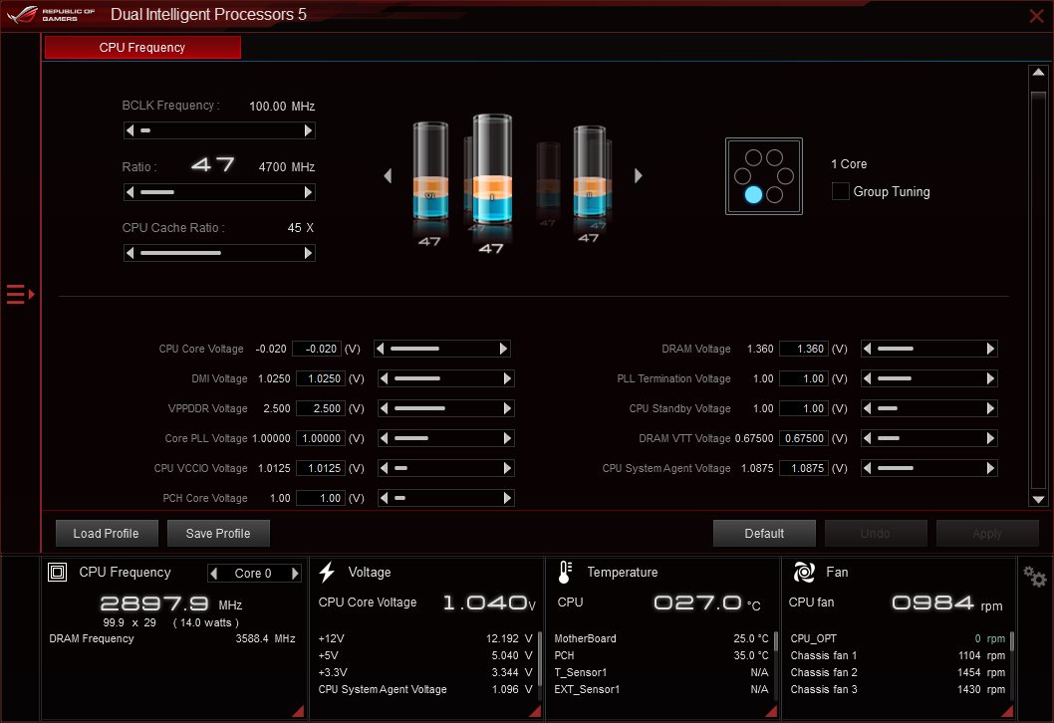Increase BCLK Frequency with right arrow
The height and width of the screenshot is (723, 1054).
coord(308,130)
